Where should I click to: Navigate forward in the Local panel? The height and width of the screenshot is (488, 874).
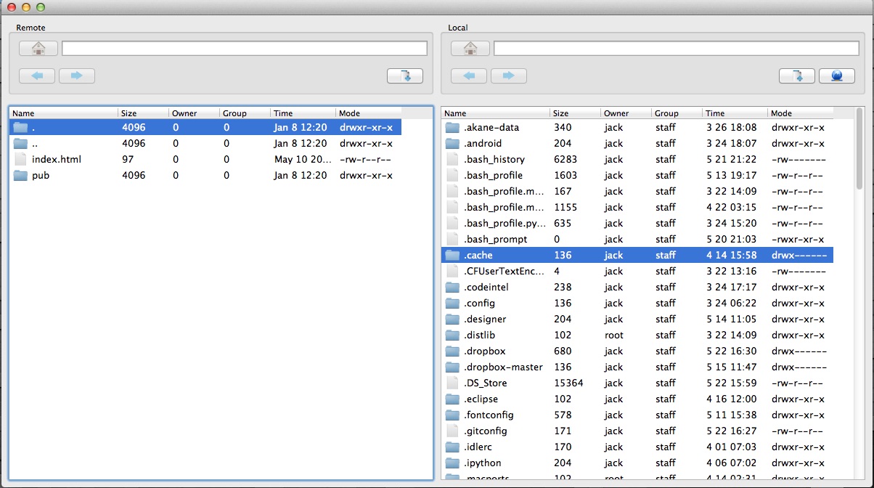(x=508, y=76)
